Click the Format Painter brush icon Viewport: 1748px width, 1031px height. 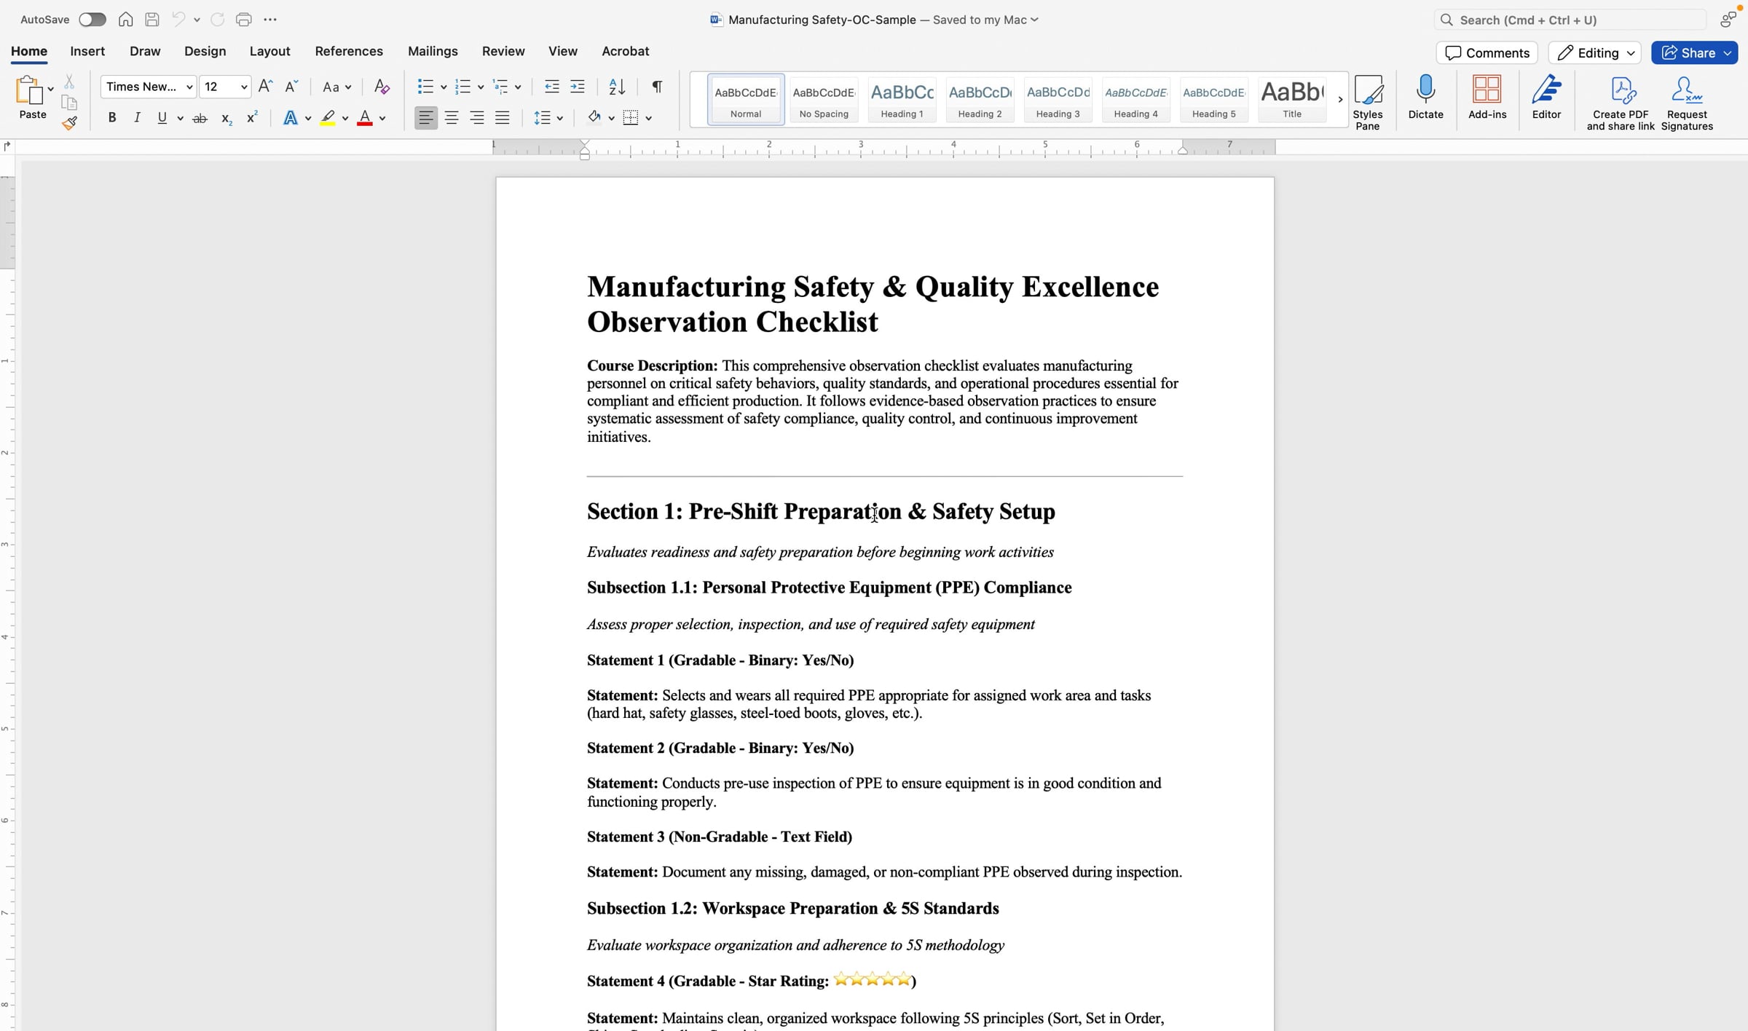click(x=69, y=124)
